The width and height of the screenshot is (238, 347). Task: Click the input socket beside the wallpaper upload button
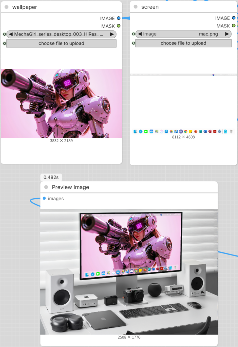point(4,43)
